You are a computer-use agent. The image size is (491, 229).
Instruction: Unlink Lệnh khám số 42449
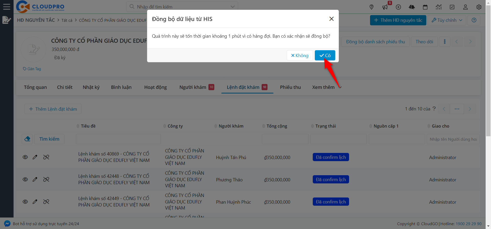(46, 202)
